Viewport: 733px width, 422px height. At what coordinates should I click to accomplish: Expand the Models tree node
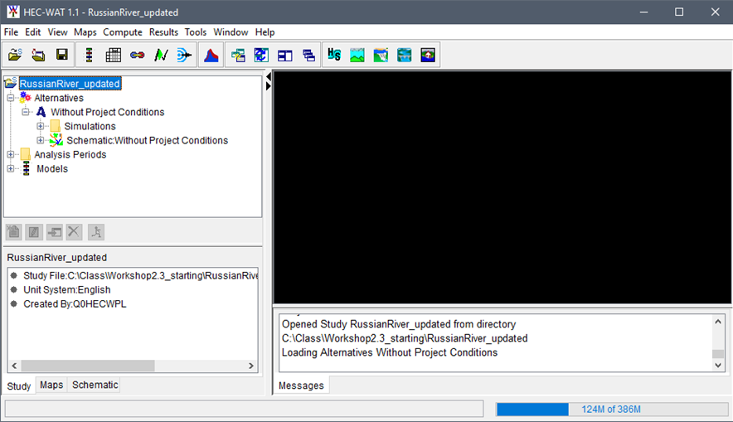point(11,169)
